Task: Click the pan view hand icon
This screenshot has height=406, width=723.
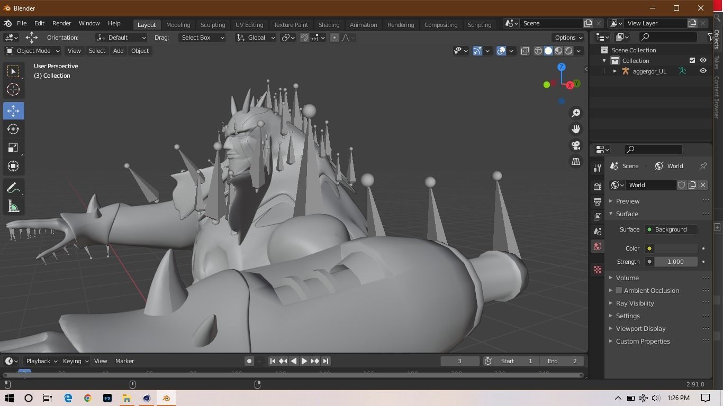Action: click(x=576, y=129)
